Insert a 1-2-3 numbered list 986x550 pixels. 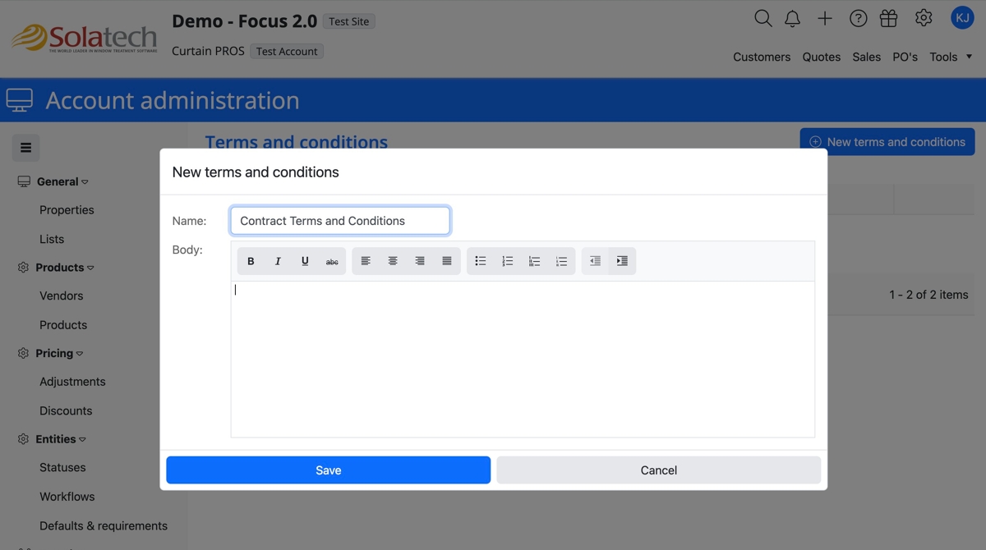pyautogui.click(x=508, y=261)
